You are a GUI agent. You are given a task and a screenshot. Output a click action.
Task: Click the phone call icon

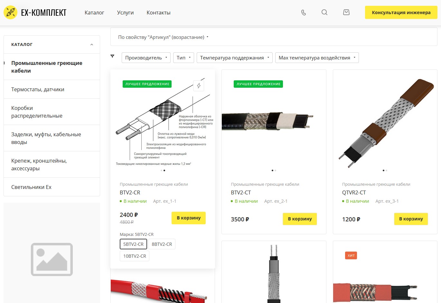tap(303, 13)
